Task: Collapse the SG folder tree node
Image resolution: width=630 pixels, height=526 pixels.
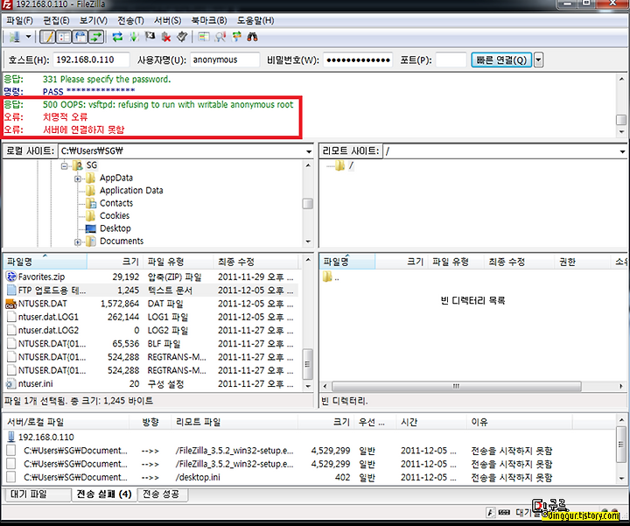Action: 64,165
